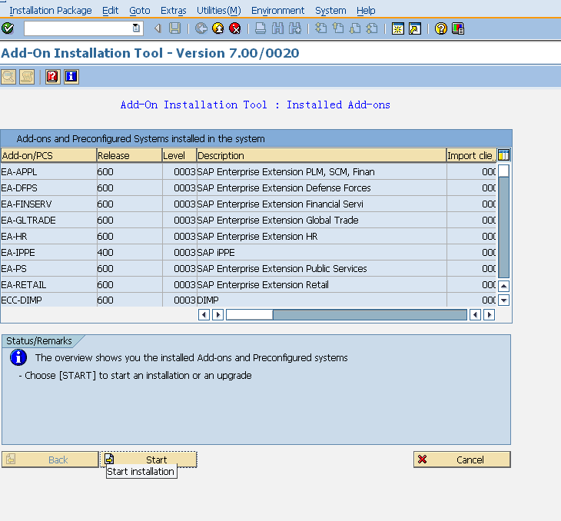The height and width of the screenshot is (521, 561).
Task: Click the Start button
Action: 148,460
